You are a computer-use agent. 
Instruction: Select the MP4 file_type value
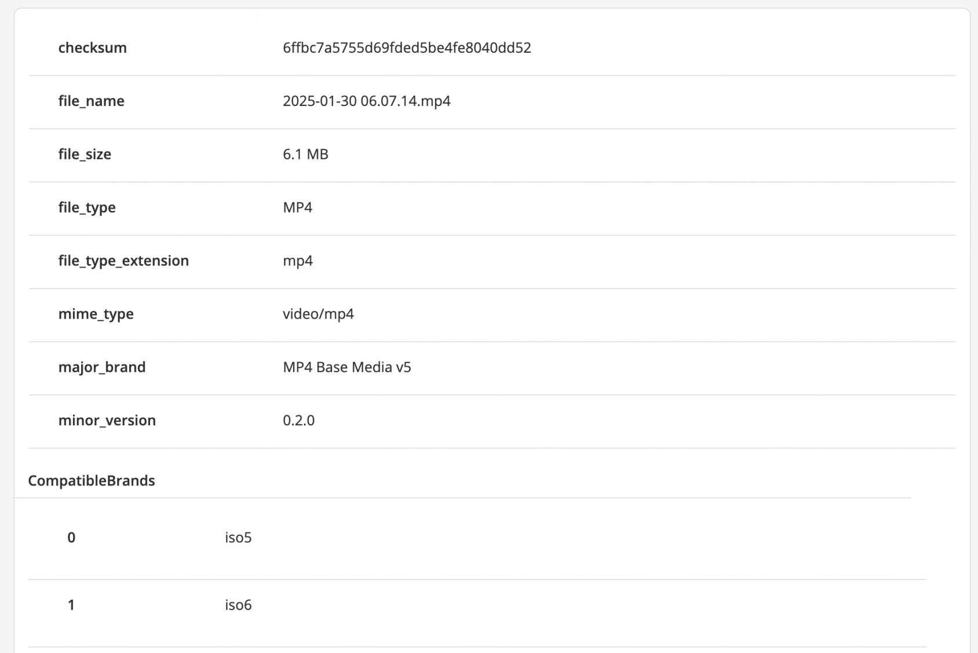297,207
